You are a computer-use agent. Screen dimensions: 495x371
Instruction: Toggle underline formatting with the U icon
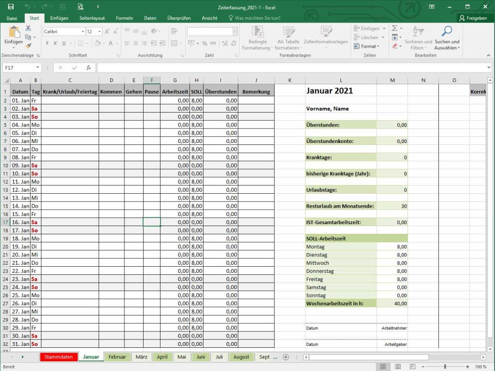point(63,43)
